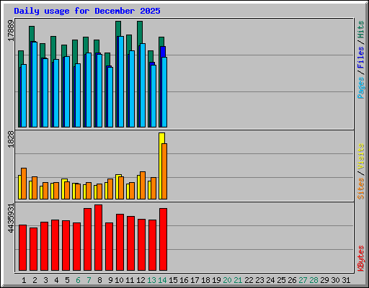Click the red KBytes bar for day 14
Screen dimensions: 369x288
click(163, 240)
